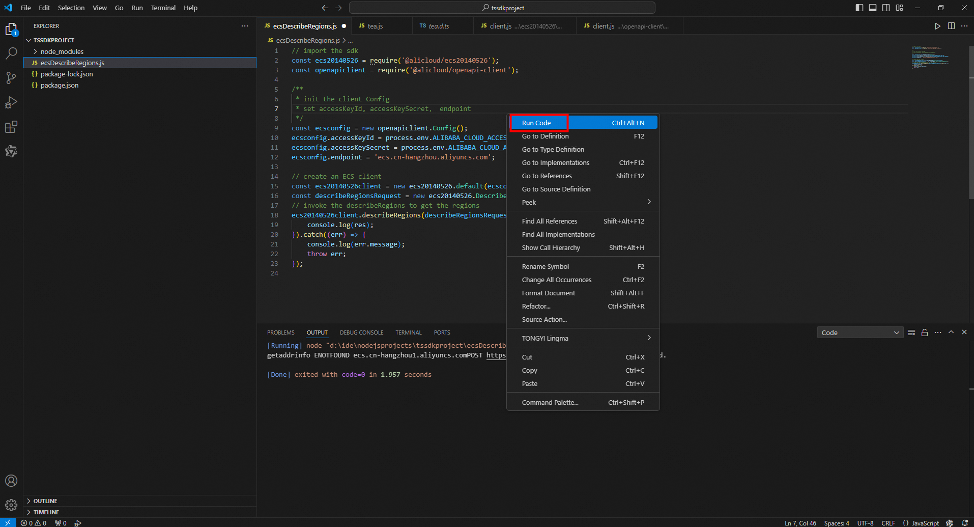This screenshot has height=527, width=974.
Task: Choose Show Call Hierarchy in context menu
Action: 583,247
